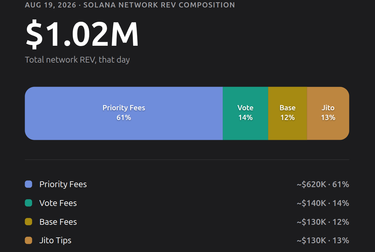Click the 'Priority Fees' legend label

click(63, 185)
